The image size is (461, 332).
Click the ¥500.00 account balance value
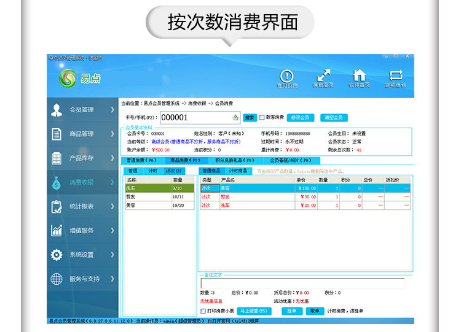point(161,150)
